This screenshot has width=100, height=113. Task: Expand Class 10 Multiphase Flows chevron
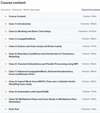point(6,99)
